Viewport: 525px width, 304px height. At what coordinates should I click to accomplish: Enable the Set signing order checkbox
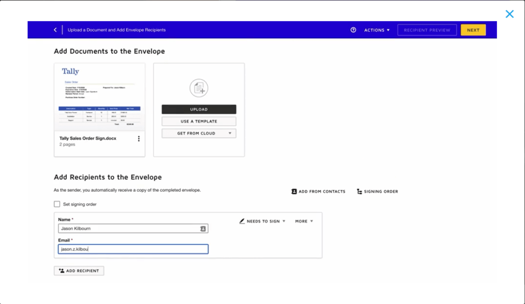tap(57, 204)
